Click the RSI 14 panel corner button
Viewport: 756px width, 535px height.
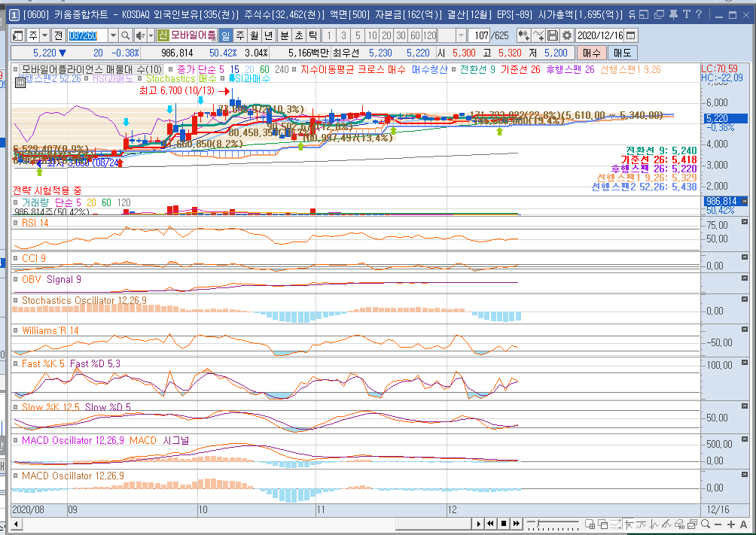coord(745,223)
